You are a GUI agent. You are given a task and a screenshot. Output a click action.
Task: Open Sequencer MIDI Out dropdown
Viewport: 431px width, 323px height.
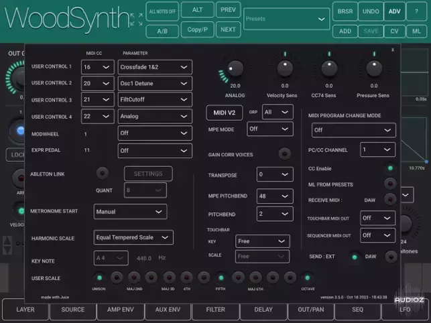(x=377, y=235)
